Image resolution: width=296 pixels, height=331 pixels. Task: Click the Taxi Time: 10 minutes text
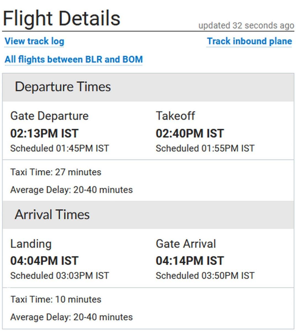[x=56, y=299]
